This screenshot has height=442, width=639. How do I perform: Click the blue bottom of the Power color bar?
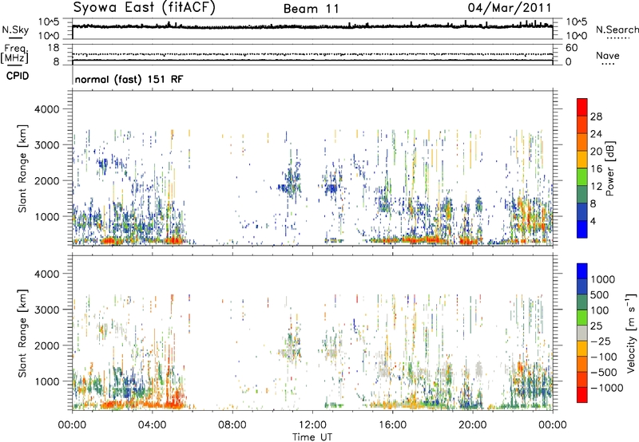(x=582, y=229)
